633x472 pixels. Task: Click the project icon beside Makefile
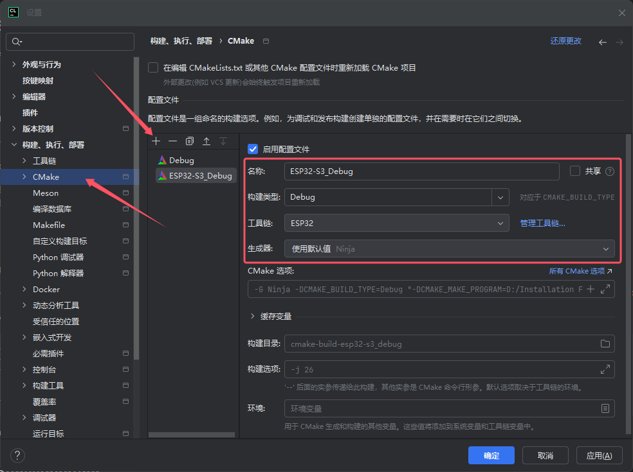click(125, 225)
